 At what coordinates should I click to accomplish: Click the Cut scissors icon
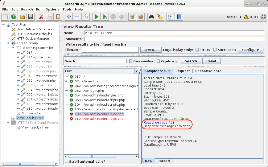point(41,17)
